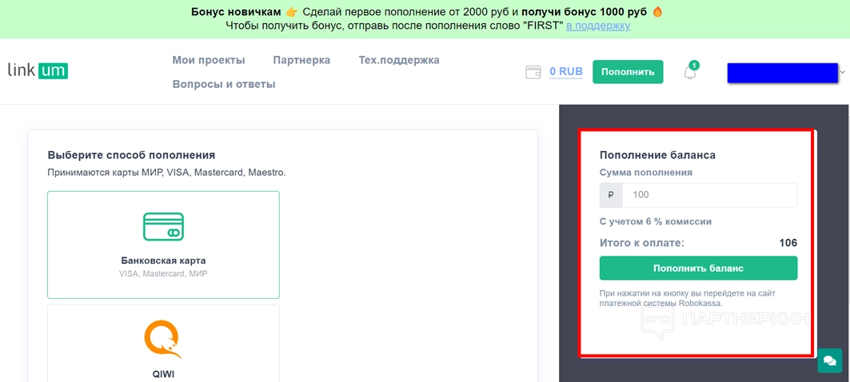Open the live chat widget icon

click(x=829, y=360)
